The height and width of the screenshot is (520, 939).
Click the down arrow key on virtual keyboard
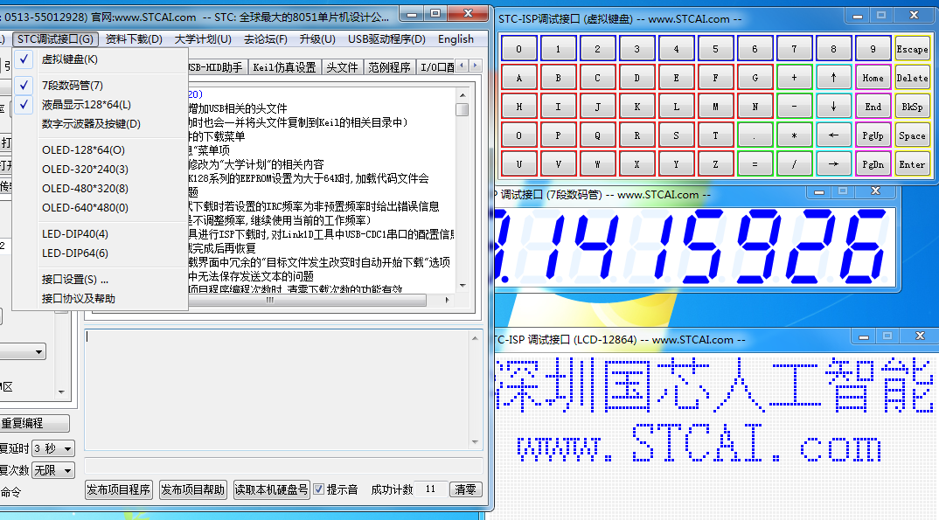[833, 107]
